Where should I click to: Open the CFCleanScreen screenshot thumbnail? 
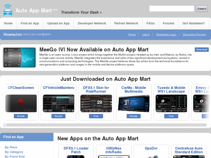[21, 103]
